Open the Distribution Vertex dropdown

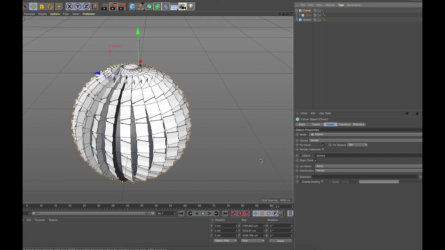[369, 170]
